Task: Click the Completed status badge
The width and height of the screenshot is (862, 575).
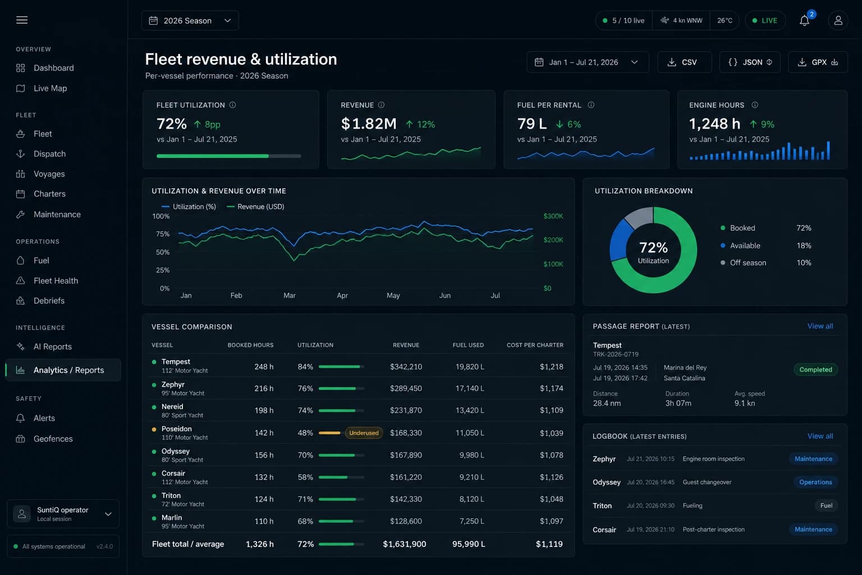Action: [815, 369]
